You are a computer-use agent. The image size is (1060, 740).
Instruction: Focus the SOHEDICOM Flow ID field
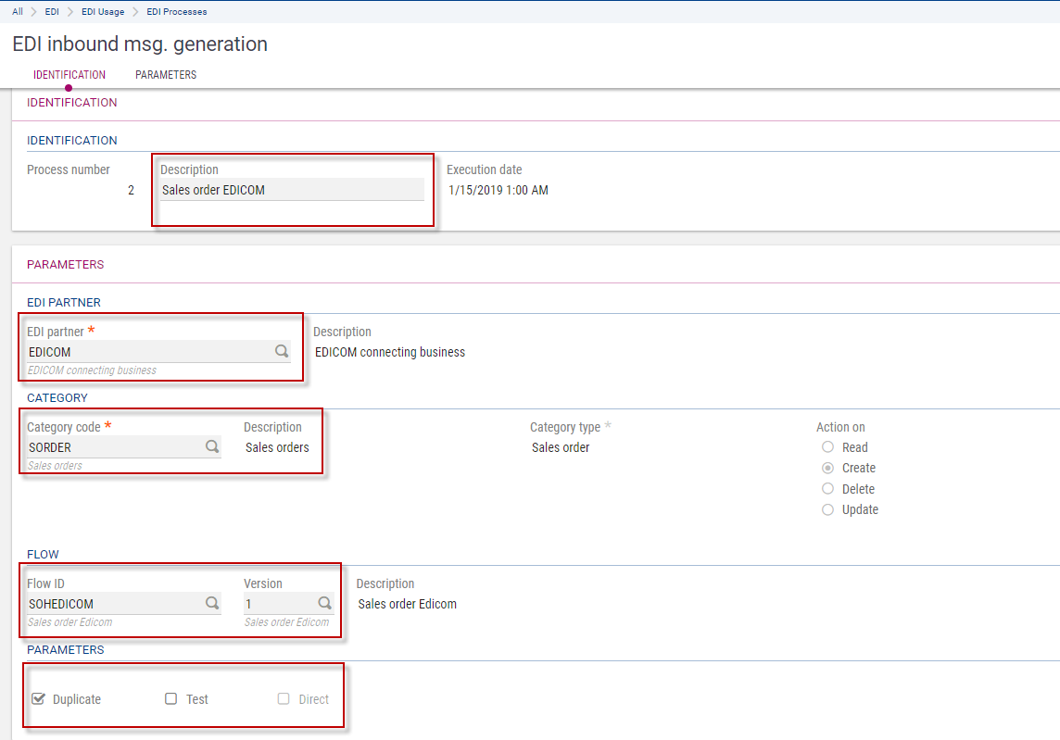click(x=111, y=604)
